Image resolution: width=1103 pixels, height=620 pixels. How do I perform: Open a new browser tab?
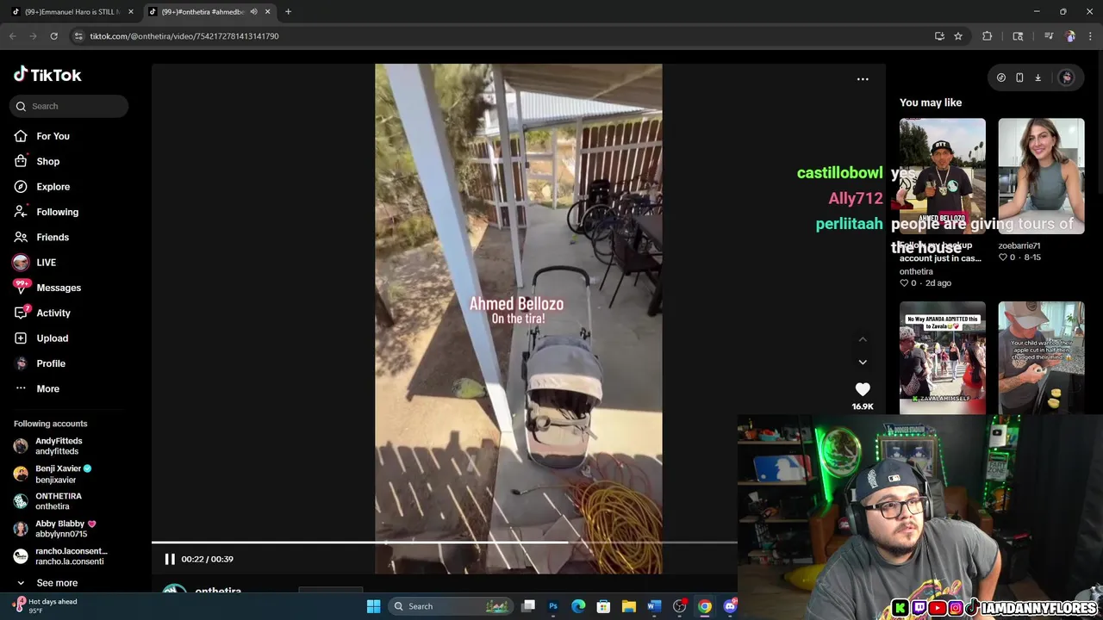pos(288,12)
